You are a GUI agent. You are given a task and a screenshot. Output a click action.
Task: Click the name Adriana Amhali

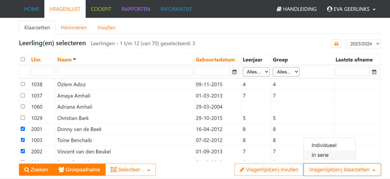(x=75, y=107)
